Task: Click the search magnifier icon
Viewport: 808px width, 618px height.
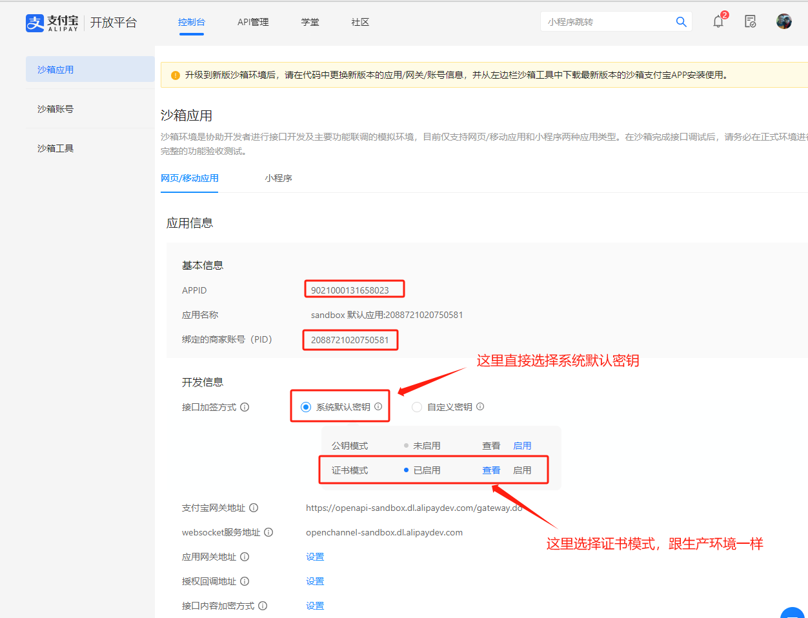Action: [x=681, y=21]
